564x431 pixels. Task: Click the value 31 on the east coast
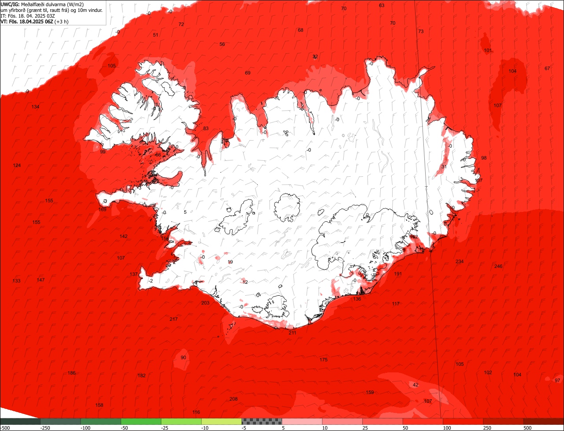(x=444, y=166)
